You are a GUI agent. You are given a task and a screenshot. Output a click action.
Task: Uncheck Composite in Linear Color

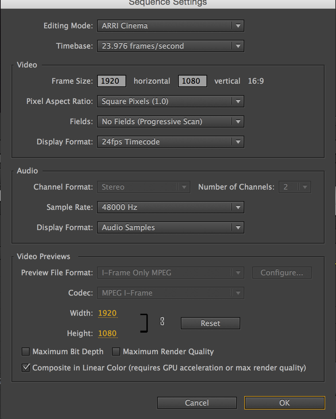point(26,368)
